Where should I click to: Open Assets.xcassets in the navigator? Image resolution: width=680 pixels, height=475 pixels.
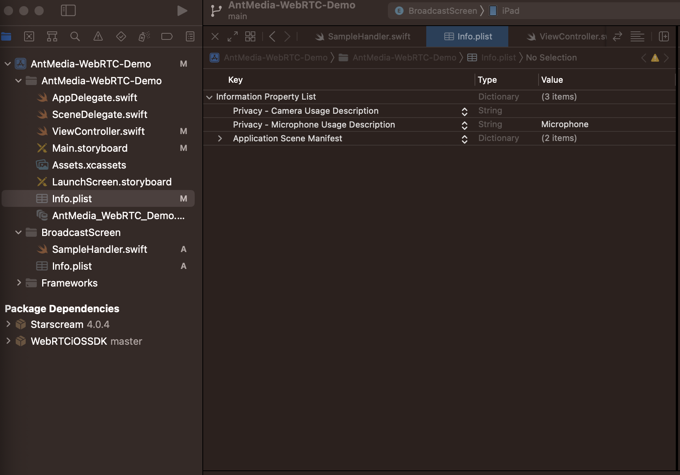[89, 165]
